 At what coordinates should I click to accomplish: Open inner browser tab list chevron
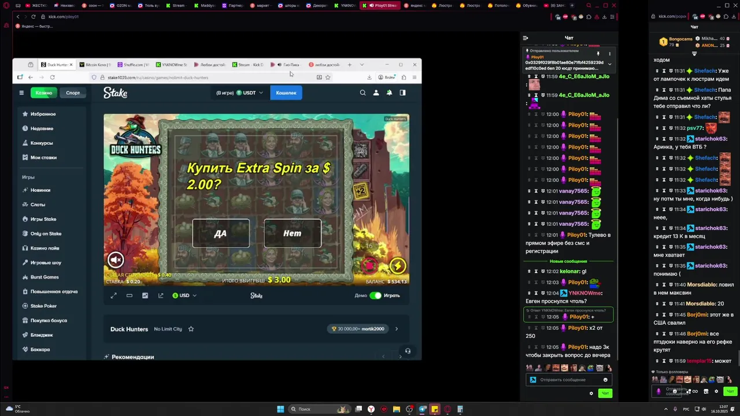click(362, 65)
